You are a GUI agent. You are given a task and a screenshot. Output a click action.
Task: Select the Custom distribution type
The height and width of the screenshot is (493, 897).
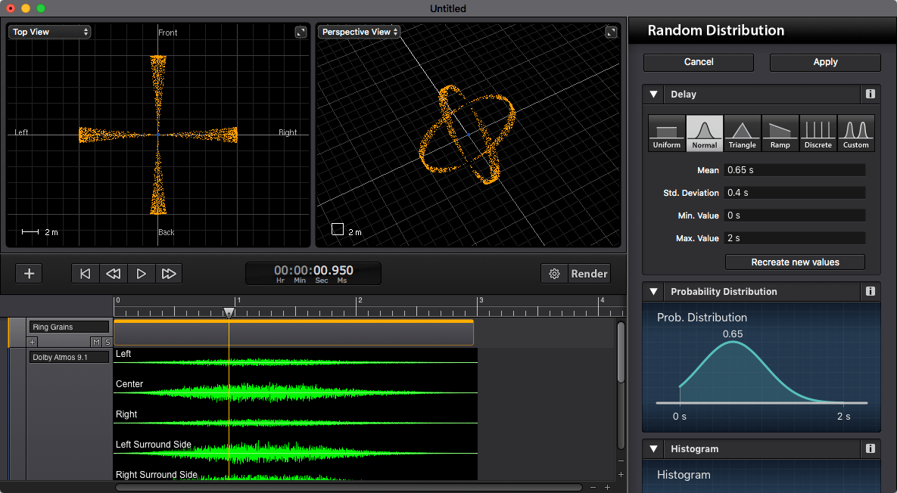click(x=856, y=132)
